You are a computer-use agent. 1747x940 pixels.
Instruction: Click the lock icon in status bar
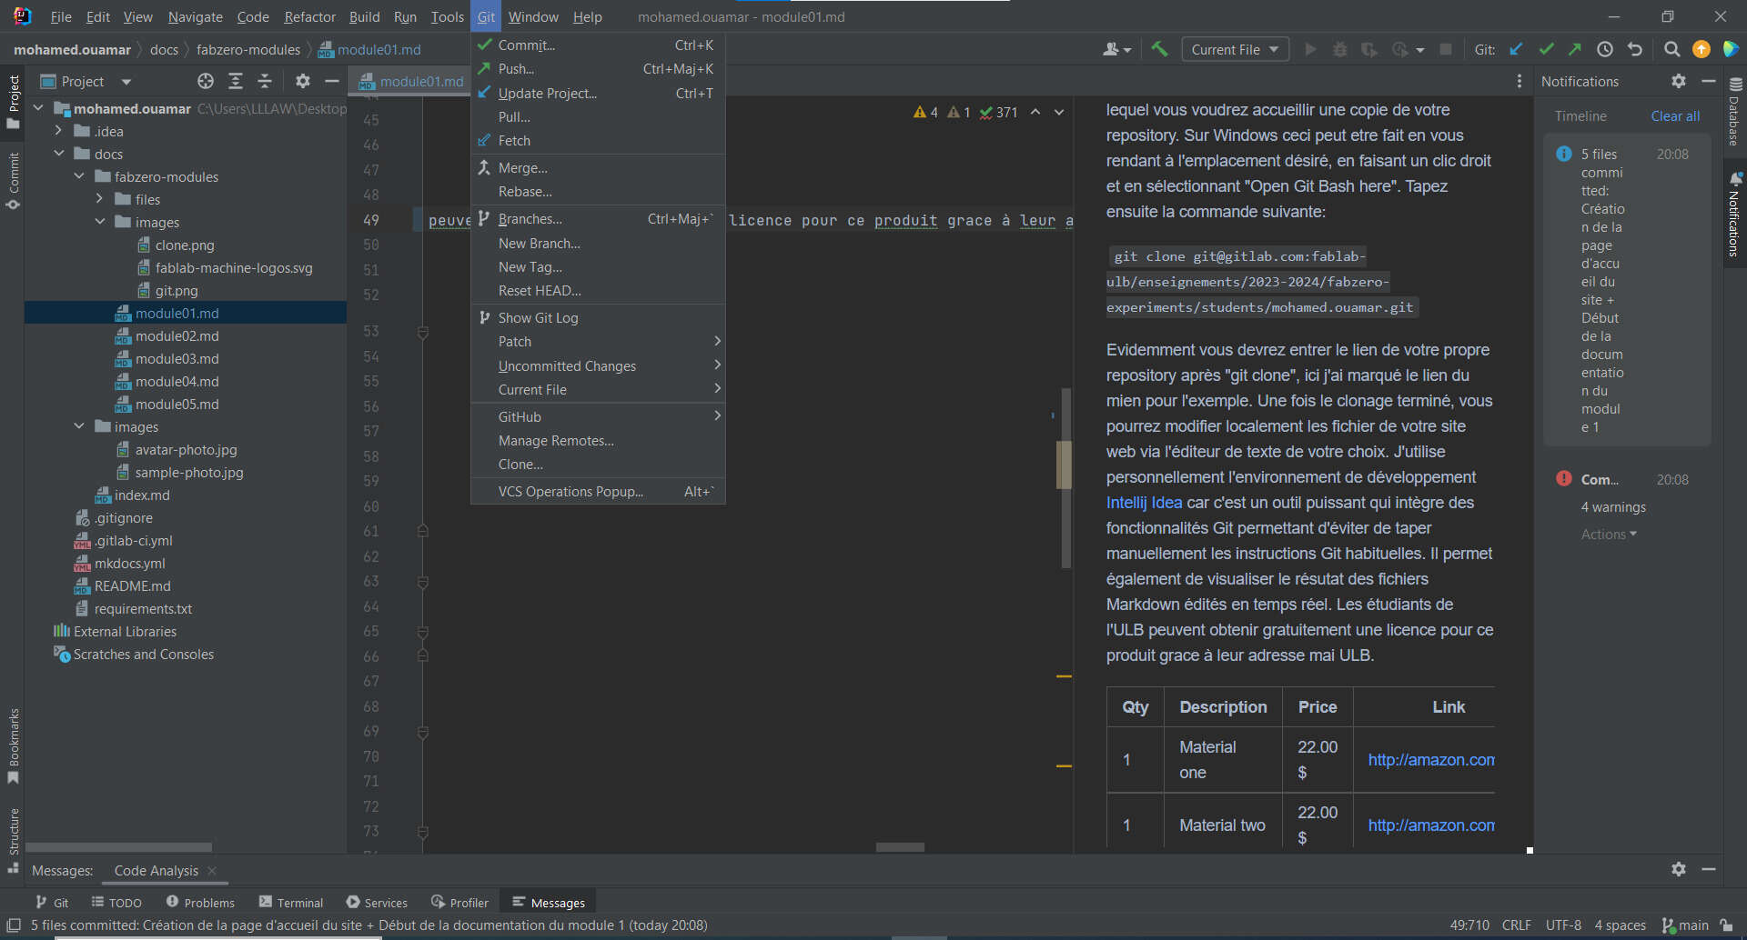click(1726, 925)
